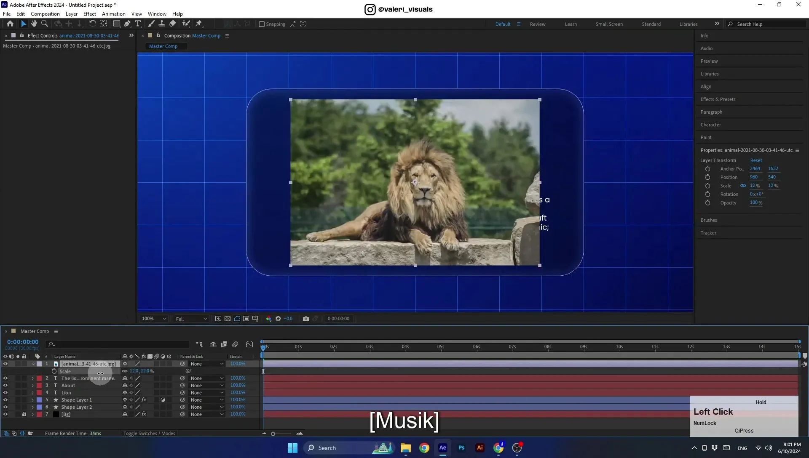Switch to the Review workspace
The width and height of the screenshot is (809, 458).
pyautogui.click(x=538, y=24)
